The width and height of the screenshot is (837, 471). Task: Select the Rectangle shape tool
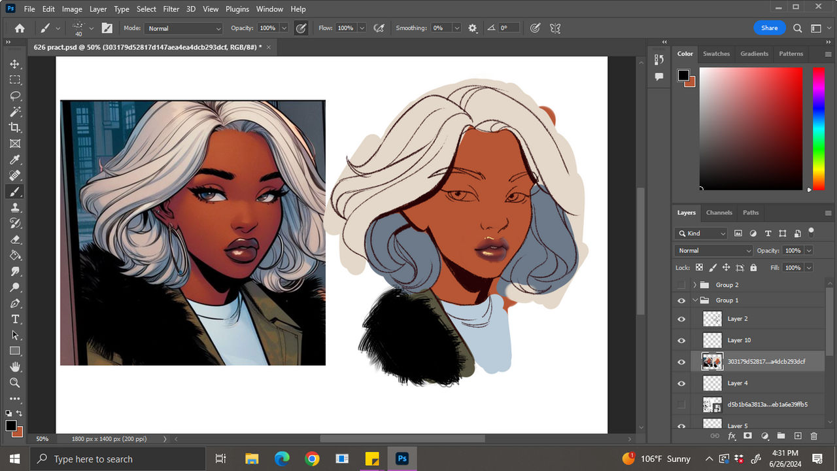pyautogui.click(x=14, y=351)
